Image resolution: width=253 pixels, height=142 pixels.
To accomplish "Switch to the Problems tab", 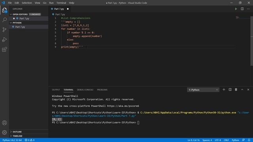I will point(102,90).
